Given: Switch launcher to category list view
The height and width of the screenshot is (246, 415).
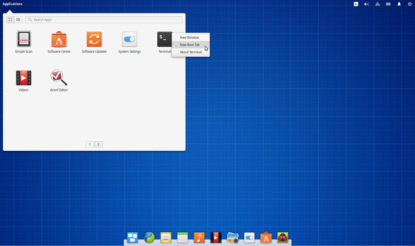Looking at the screenshot, I should (x=18, y=20).
